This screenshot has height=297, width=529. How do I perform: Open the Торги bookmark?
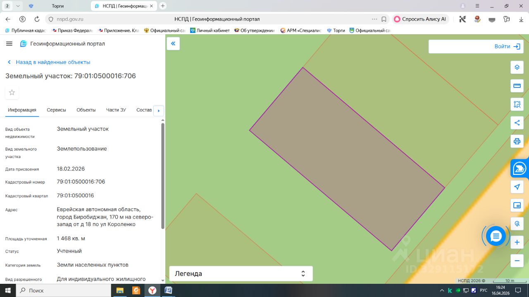coord(336,31)
